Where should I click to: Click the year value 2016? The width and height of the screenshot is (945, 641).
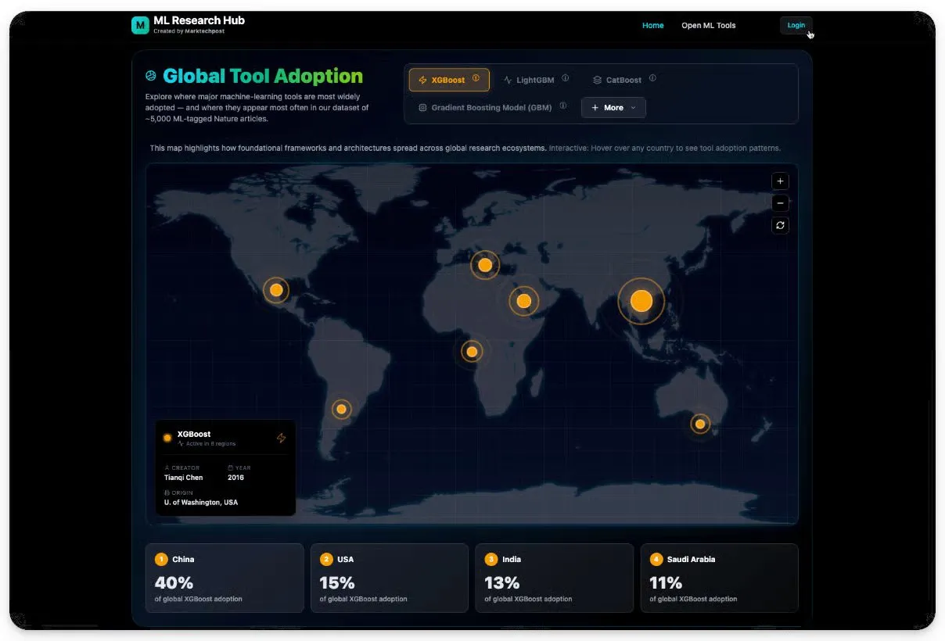(x=236, y=478)
